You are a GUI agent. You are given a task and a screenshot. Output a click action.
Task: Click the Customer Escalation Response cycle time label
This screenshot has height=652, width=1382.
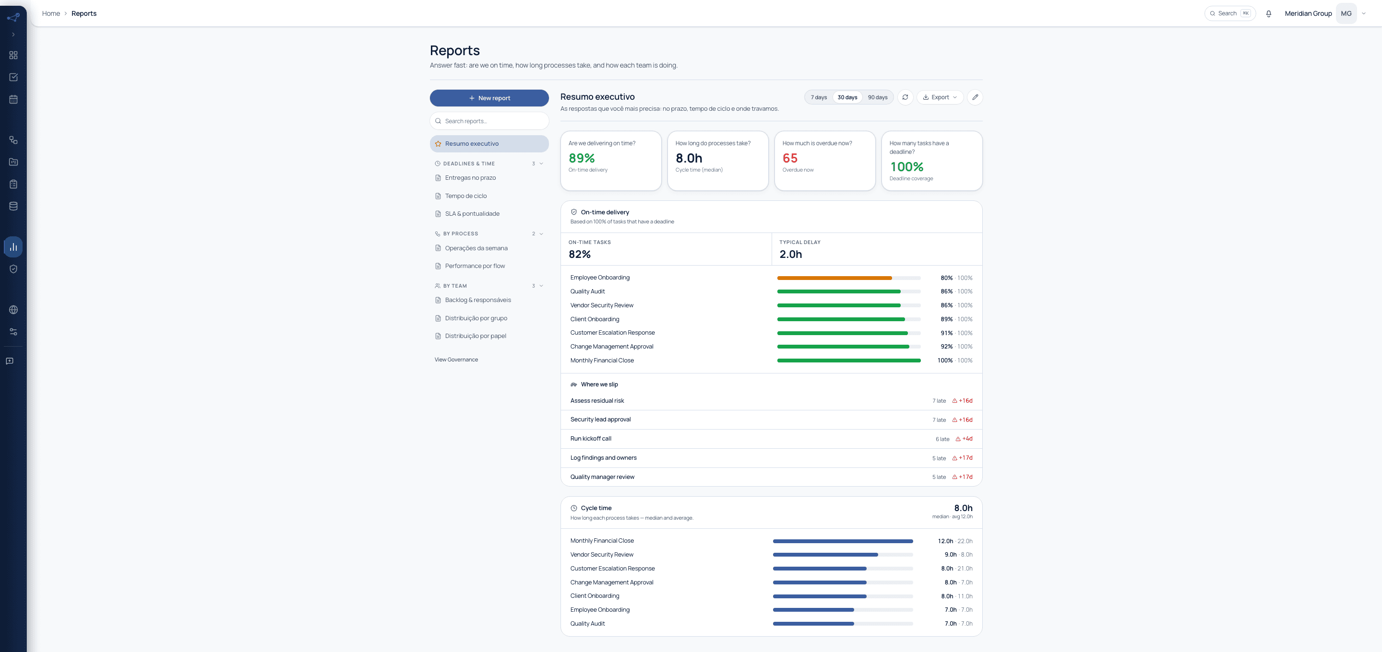(x=612, y=569)
